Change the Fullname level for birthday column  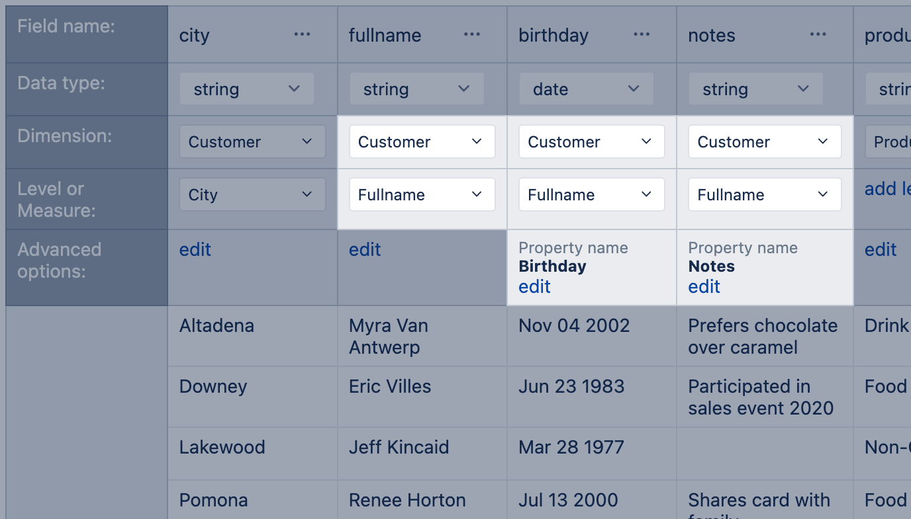click(x=591, y=195)
